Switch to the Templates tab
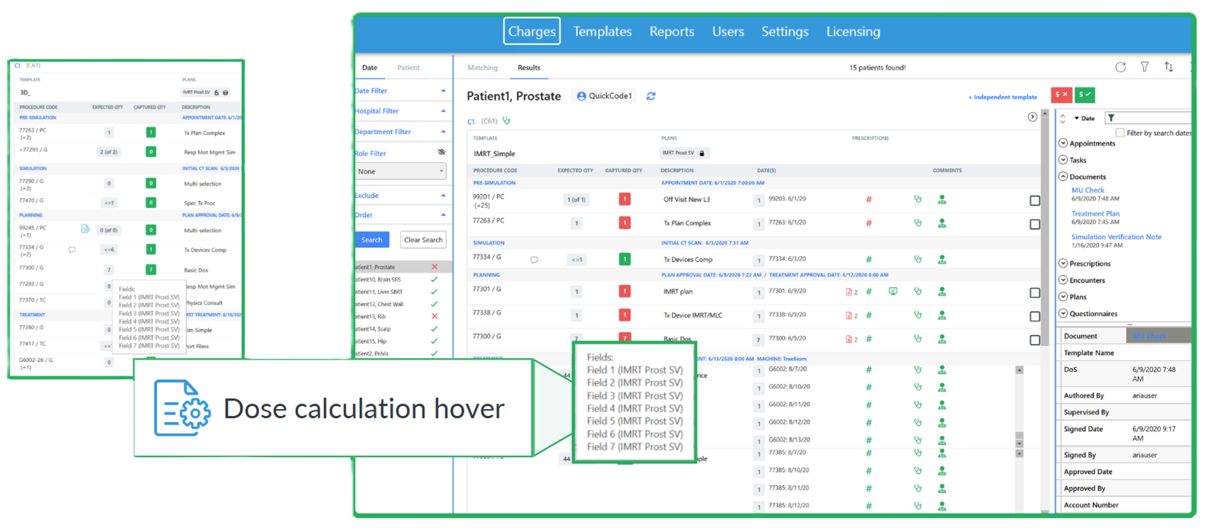 (x=602, y=31)
